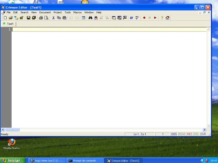Save the document with the floppy icon

(x=28, y=18)
